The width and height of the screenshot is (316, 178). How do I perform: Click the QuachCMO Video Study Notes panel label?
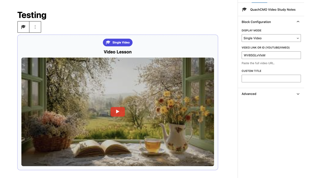(x=273, y=9)
